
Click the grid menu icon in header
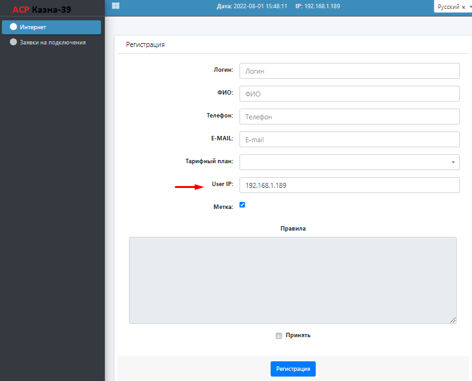tap(116, 6)
